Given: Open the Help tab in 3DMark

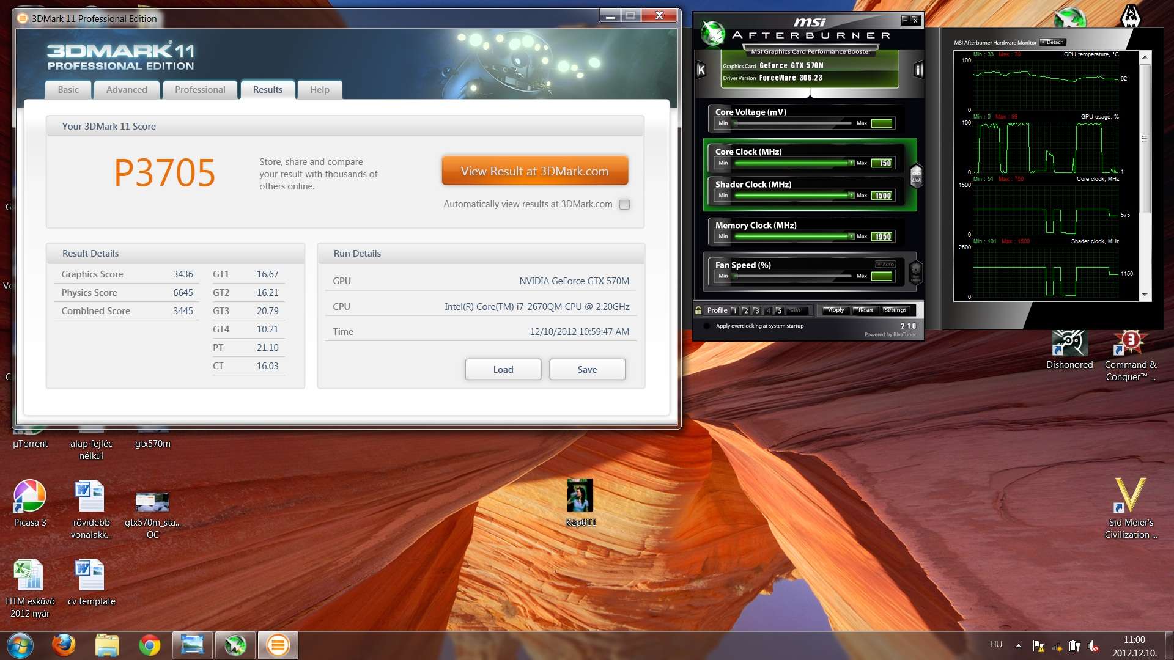Looking at the screenshot, I should pyautogui.click(x=320, y=90).
